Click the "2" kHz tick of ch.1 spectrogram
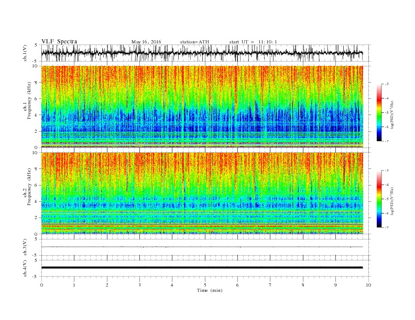Viewport: 415px width, 320px height. tap(37, 131)
